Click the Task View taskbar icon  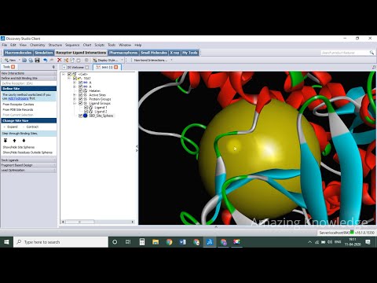click(128, 242)
